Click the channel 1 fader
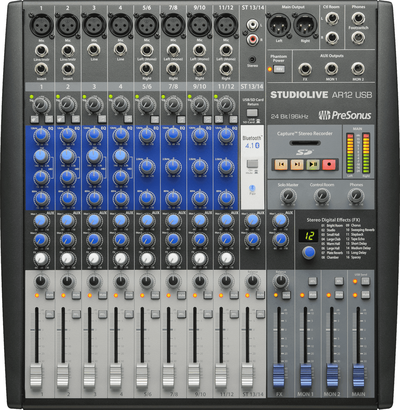This screenshot has height=410, width=400. (x=37, y=377)
